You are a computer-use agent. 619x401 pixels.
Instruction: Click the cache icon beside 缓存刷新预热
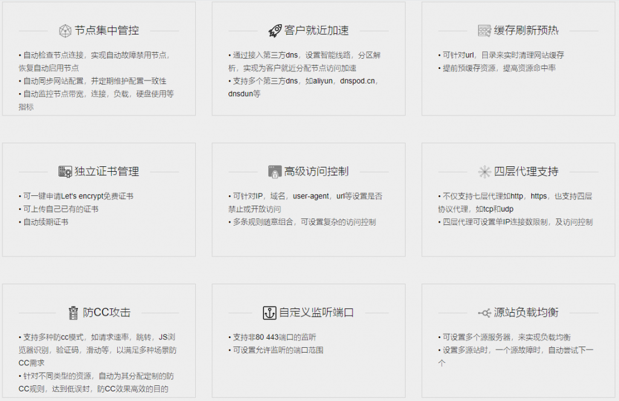point(484,30)
